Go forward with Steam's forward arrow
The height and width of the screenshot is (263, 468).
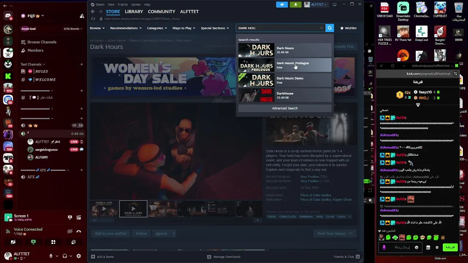coord(101,12)
